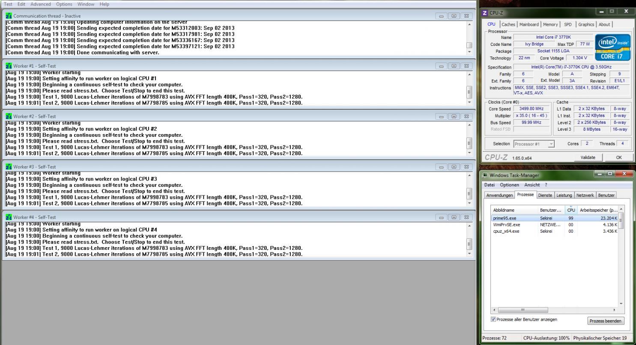Open the Edit menu in Prime95

pyautogui.click(x=21, y=4)
